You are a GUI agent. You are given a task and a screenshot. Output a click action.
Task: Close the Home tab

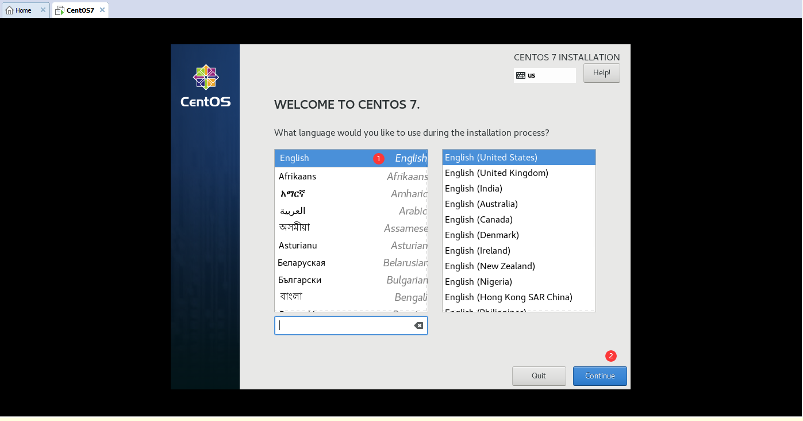pyautogui.click(x=43, y=10)
